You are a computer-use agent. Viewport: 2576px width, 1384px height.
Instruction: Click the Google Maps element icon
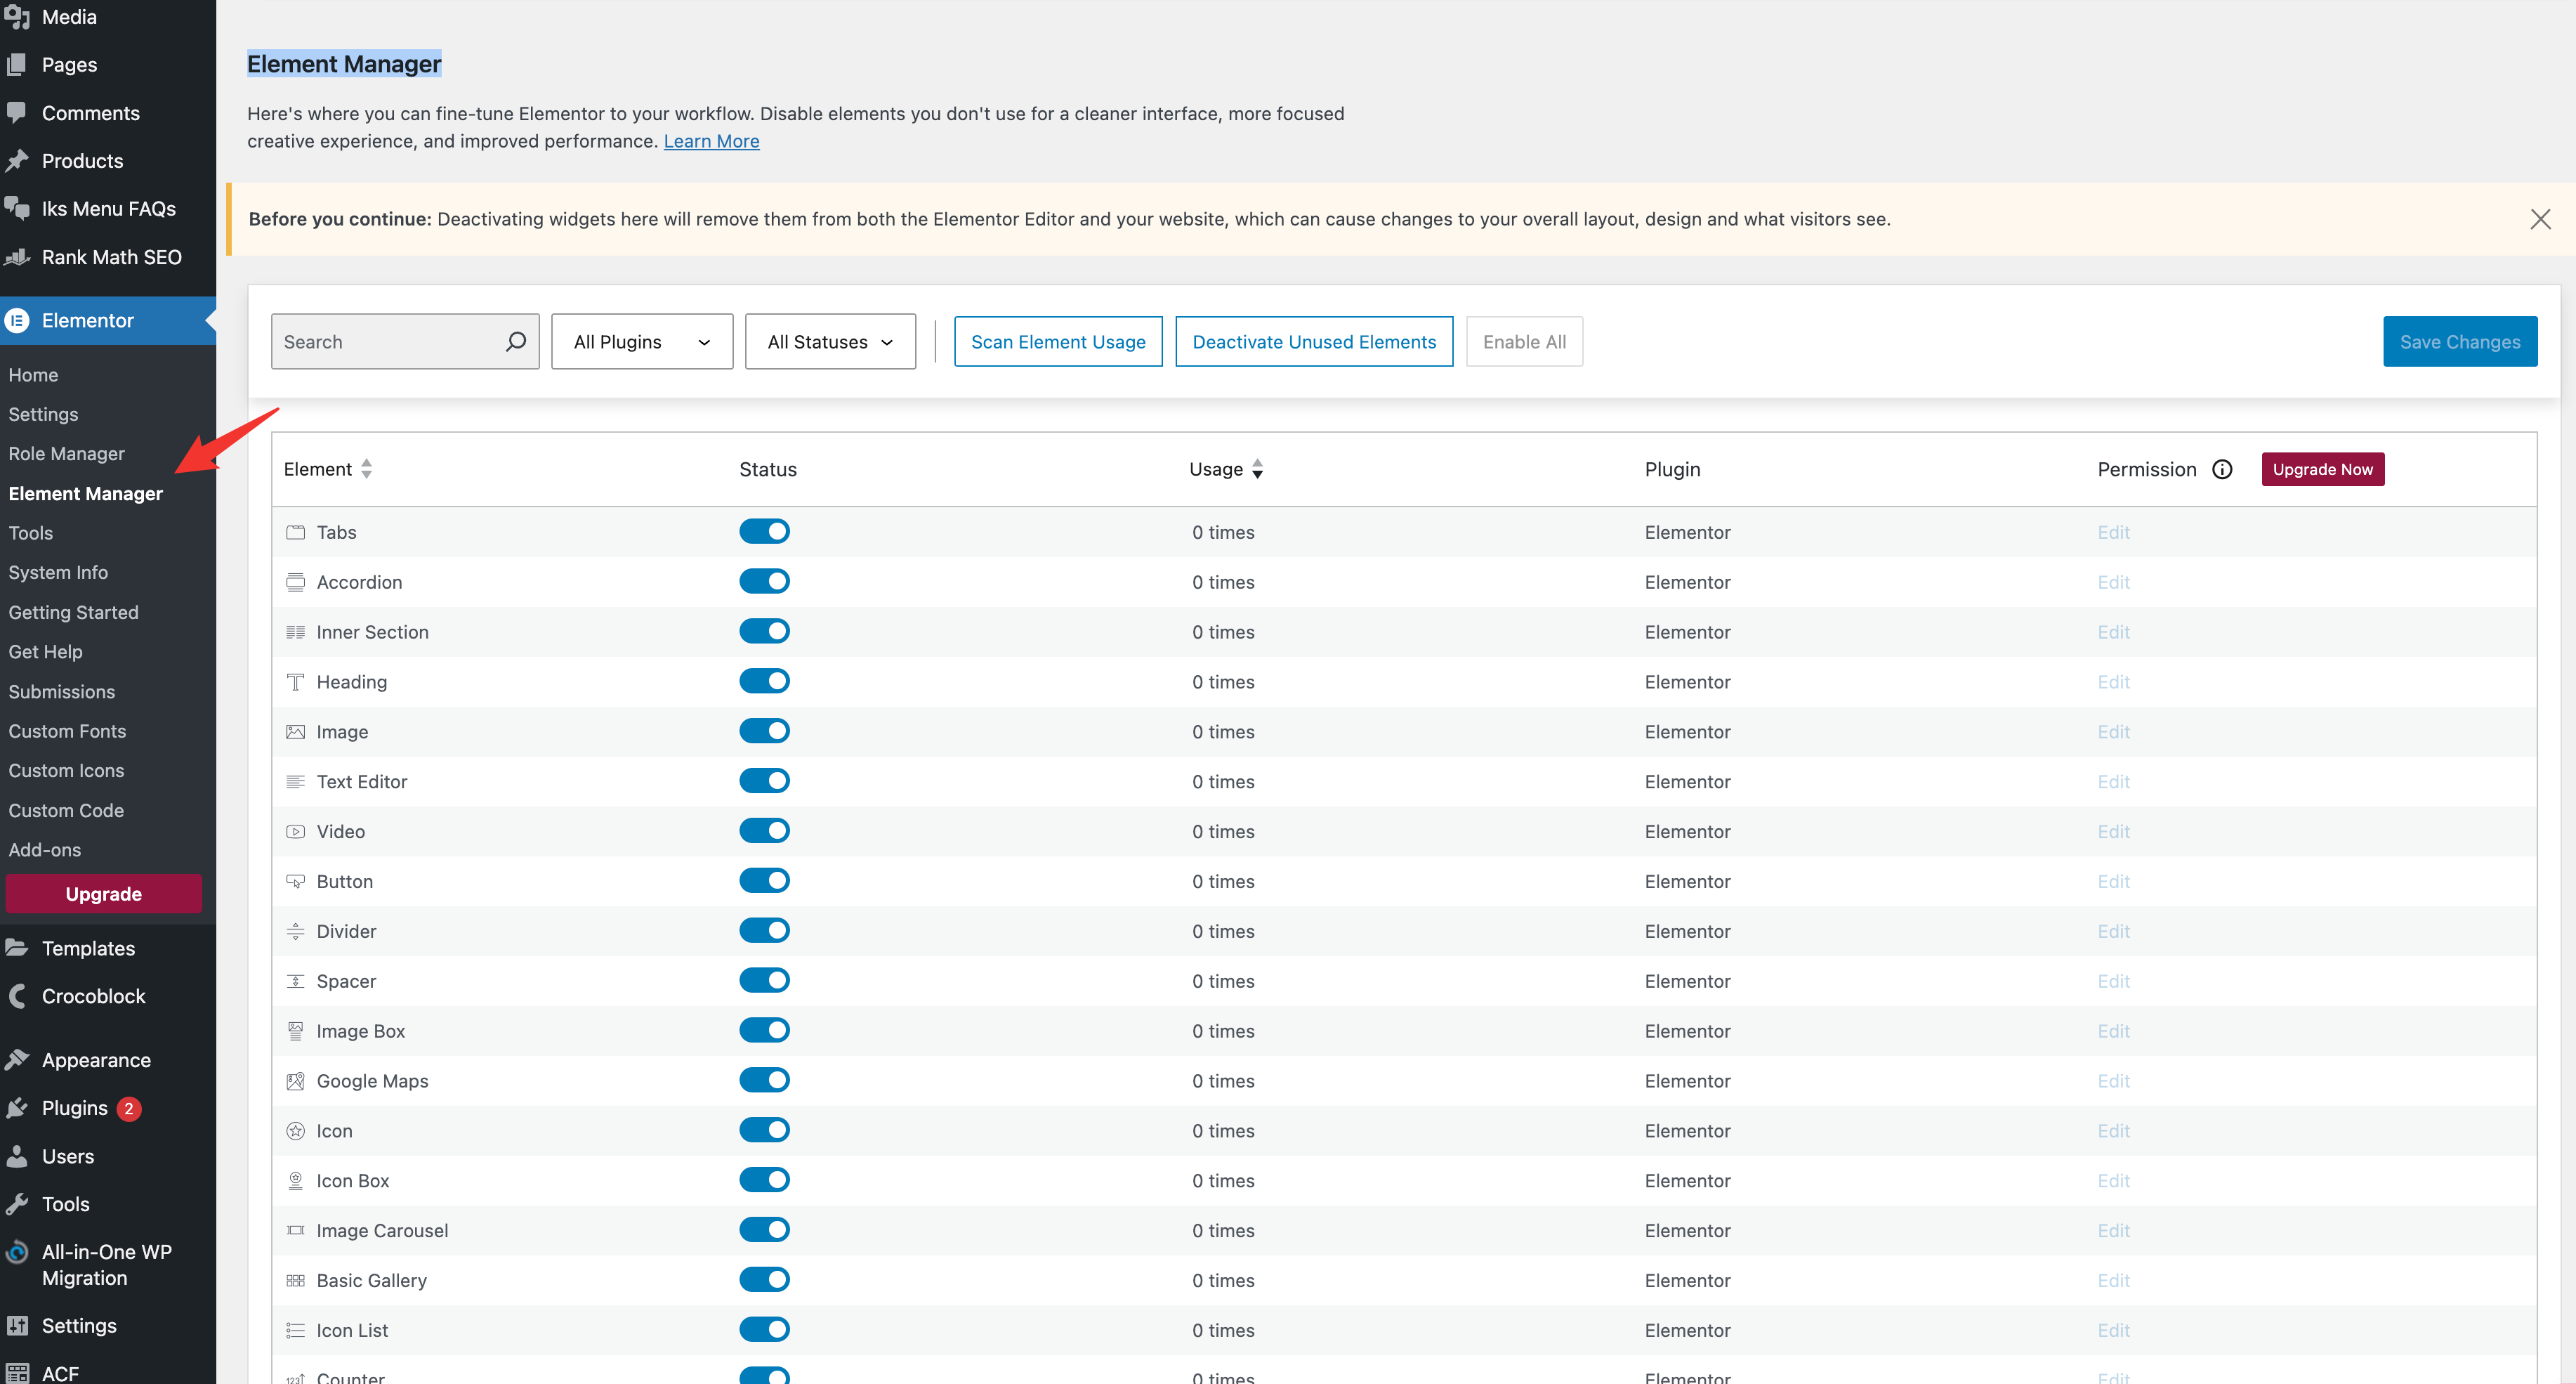point(295,1081)
